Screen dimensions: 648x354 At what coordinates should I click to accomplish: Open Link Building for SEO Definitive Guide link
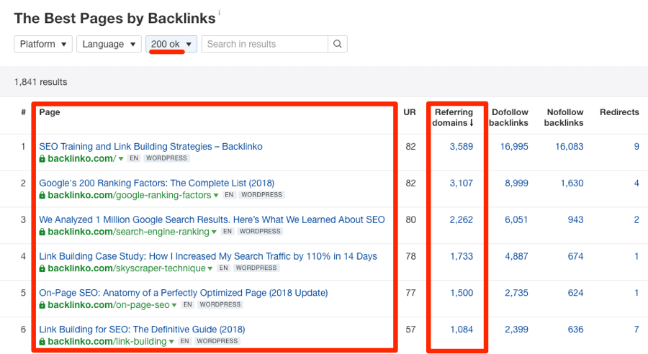142,330
